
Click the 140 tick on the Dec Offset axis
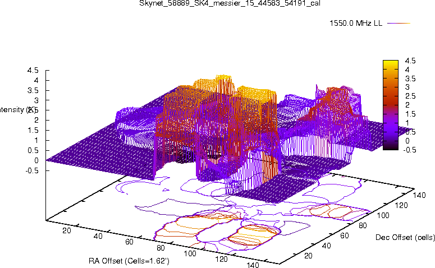click(x=419, y=195)
